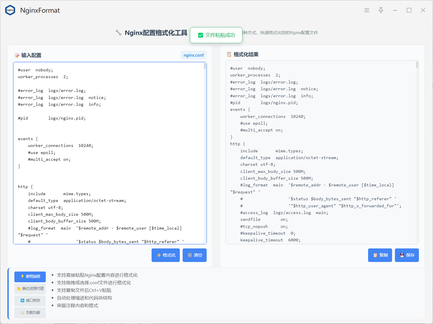Screen dimensions: 433x324
Task: Click the 支持复制文件后Ctrl+V粘贴 instruction line
Action: pyautogui.click(x=84, y=290)
